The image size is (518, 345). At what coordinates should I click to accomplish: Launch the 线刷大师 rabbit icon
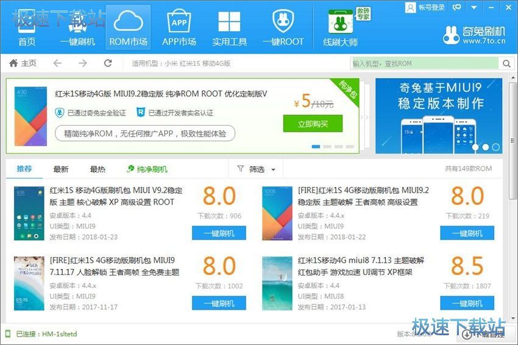point(340,22)
